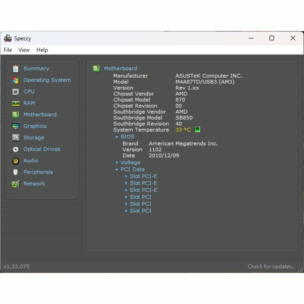Click the Speccy app icon in title bar
The height and width of the screenshot is (304, 304).
8,38
